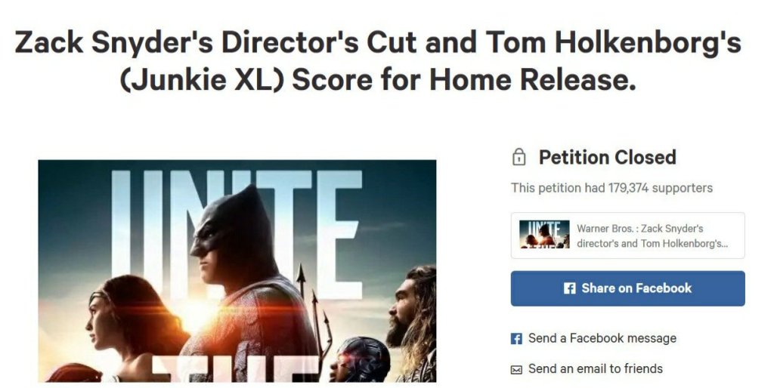Click the padlock icon beside Petition Closed

tap(519, 157)
